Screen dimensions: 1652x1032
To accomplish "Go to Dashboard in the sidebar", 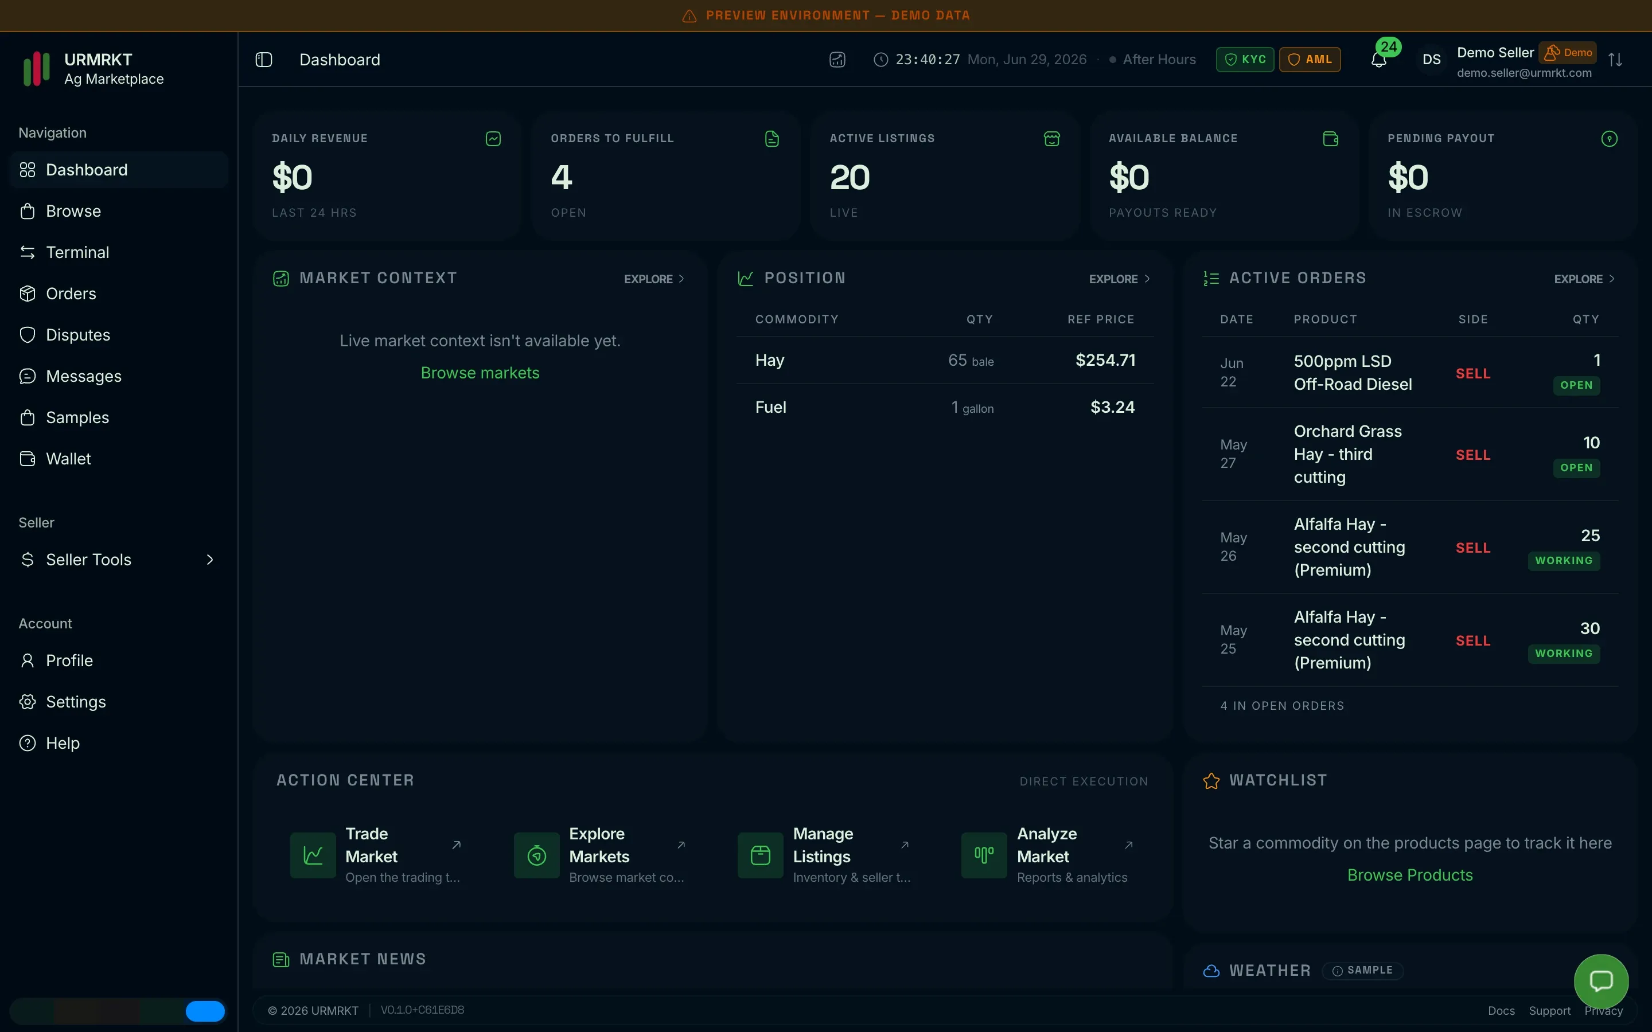I will coord(119,170).
